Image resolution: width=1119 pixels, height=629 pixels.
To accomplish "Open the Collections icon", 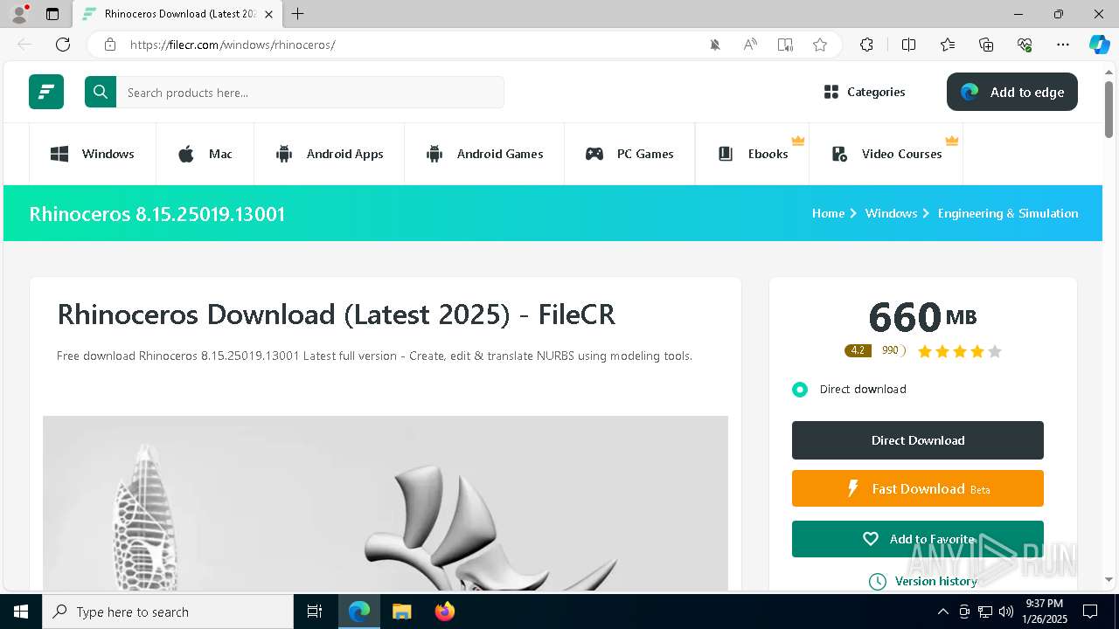I will click(x=986, y=45).
